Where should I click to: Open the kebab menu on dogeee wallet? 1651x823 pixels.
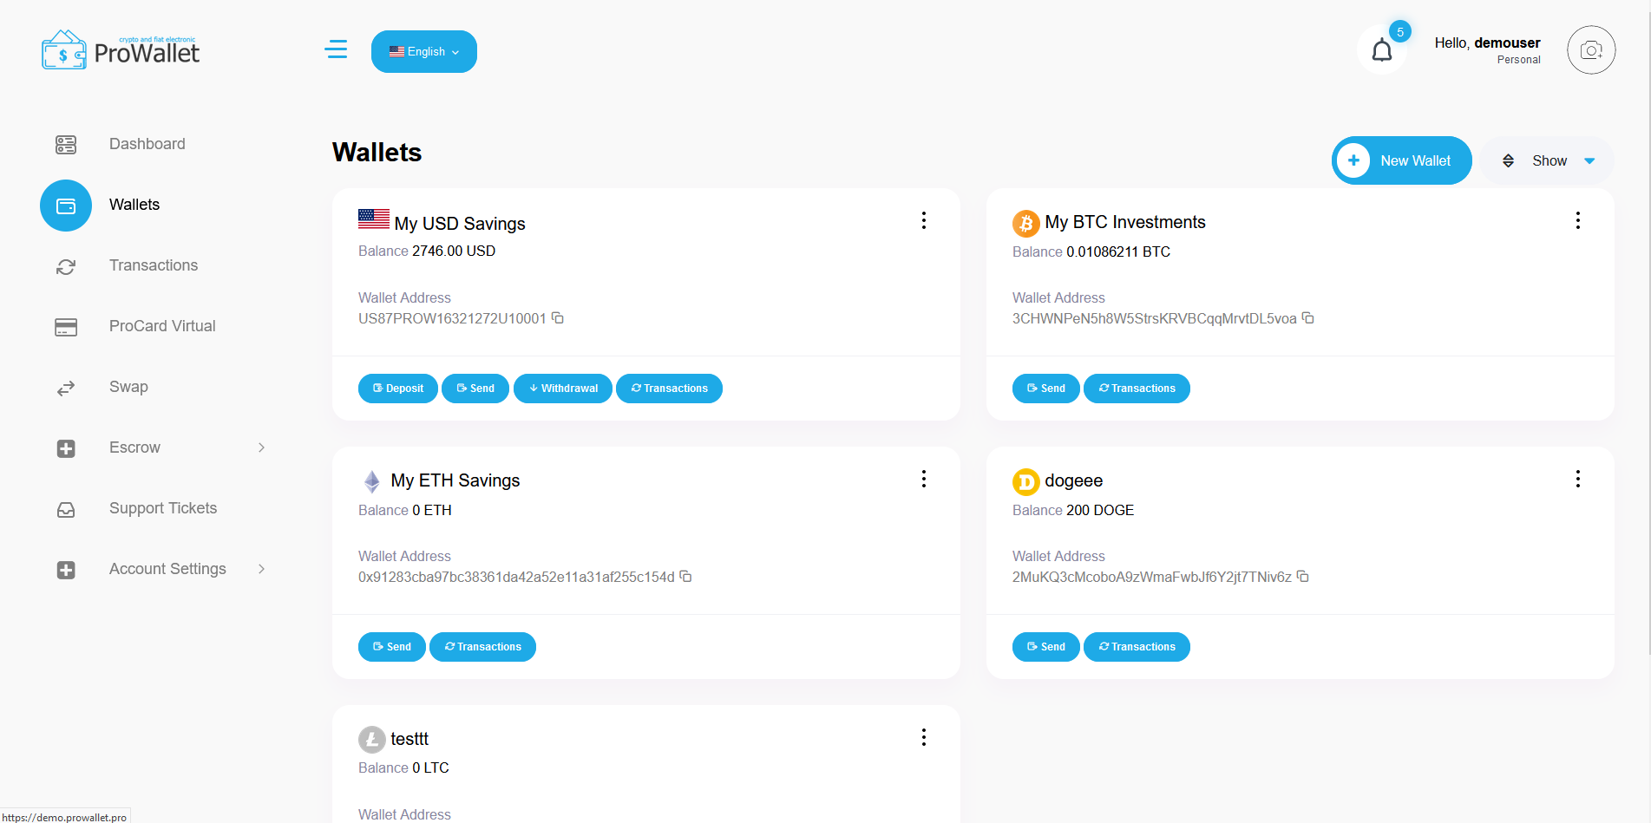coord(1577,479)
